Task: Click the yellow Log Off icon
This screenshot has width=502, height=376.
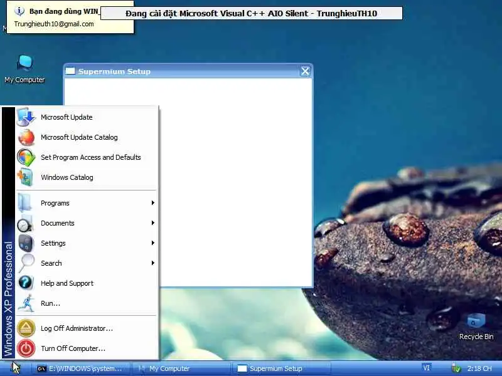Action: coord(26,328)
